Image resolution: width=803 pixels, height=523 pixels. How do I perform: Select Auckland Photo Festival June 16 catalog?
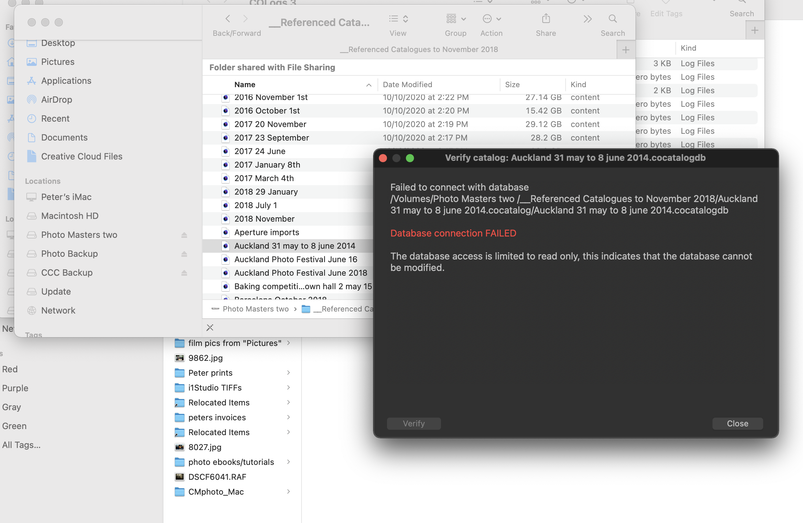[295, 259]
